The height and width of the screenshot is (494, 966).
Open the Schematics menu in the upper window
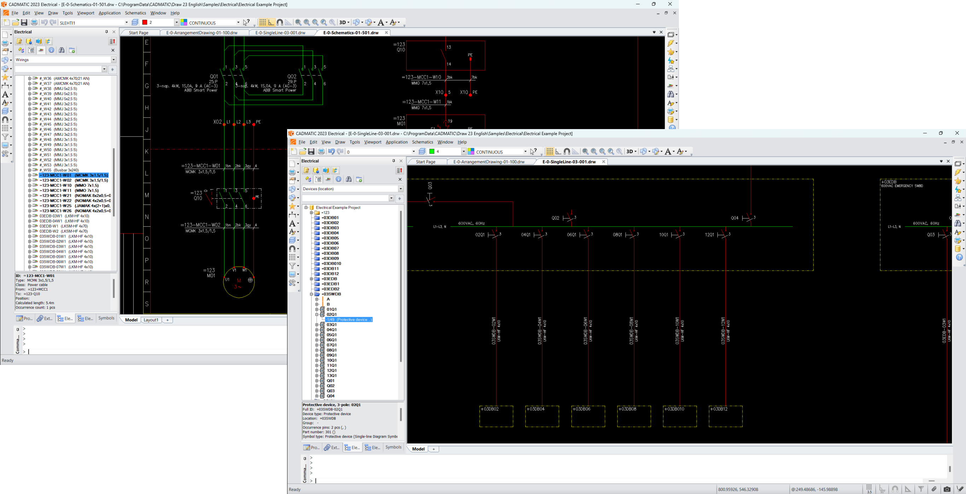pyautogui.click(x=135, y=13)
